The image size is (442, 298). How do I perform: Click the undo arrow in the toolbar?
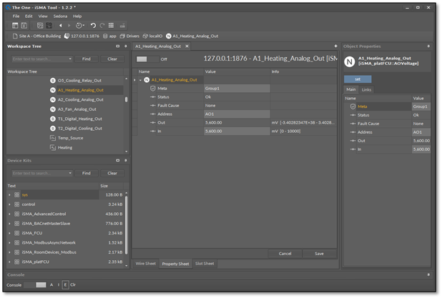click(93, 25)
